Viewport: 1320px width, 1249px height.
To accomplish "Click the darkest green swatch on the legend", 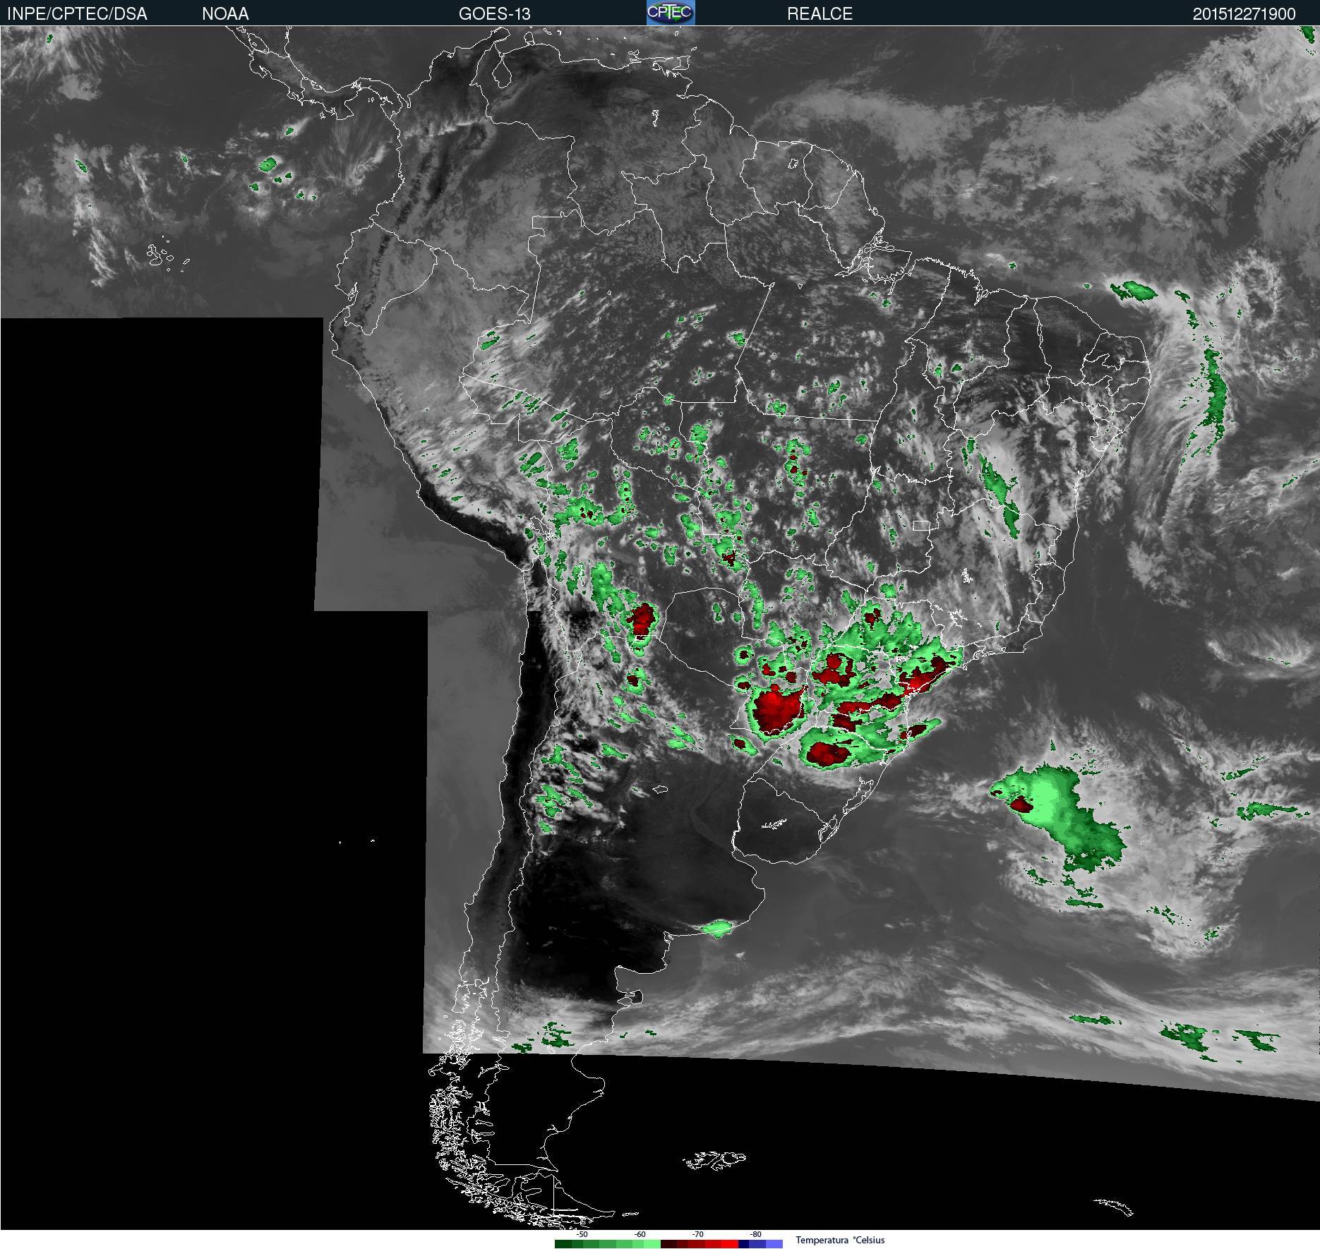I will pos(563,1244).
